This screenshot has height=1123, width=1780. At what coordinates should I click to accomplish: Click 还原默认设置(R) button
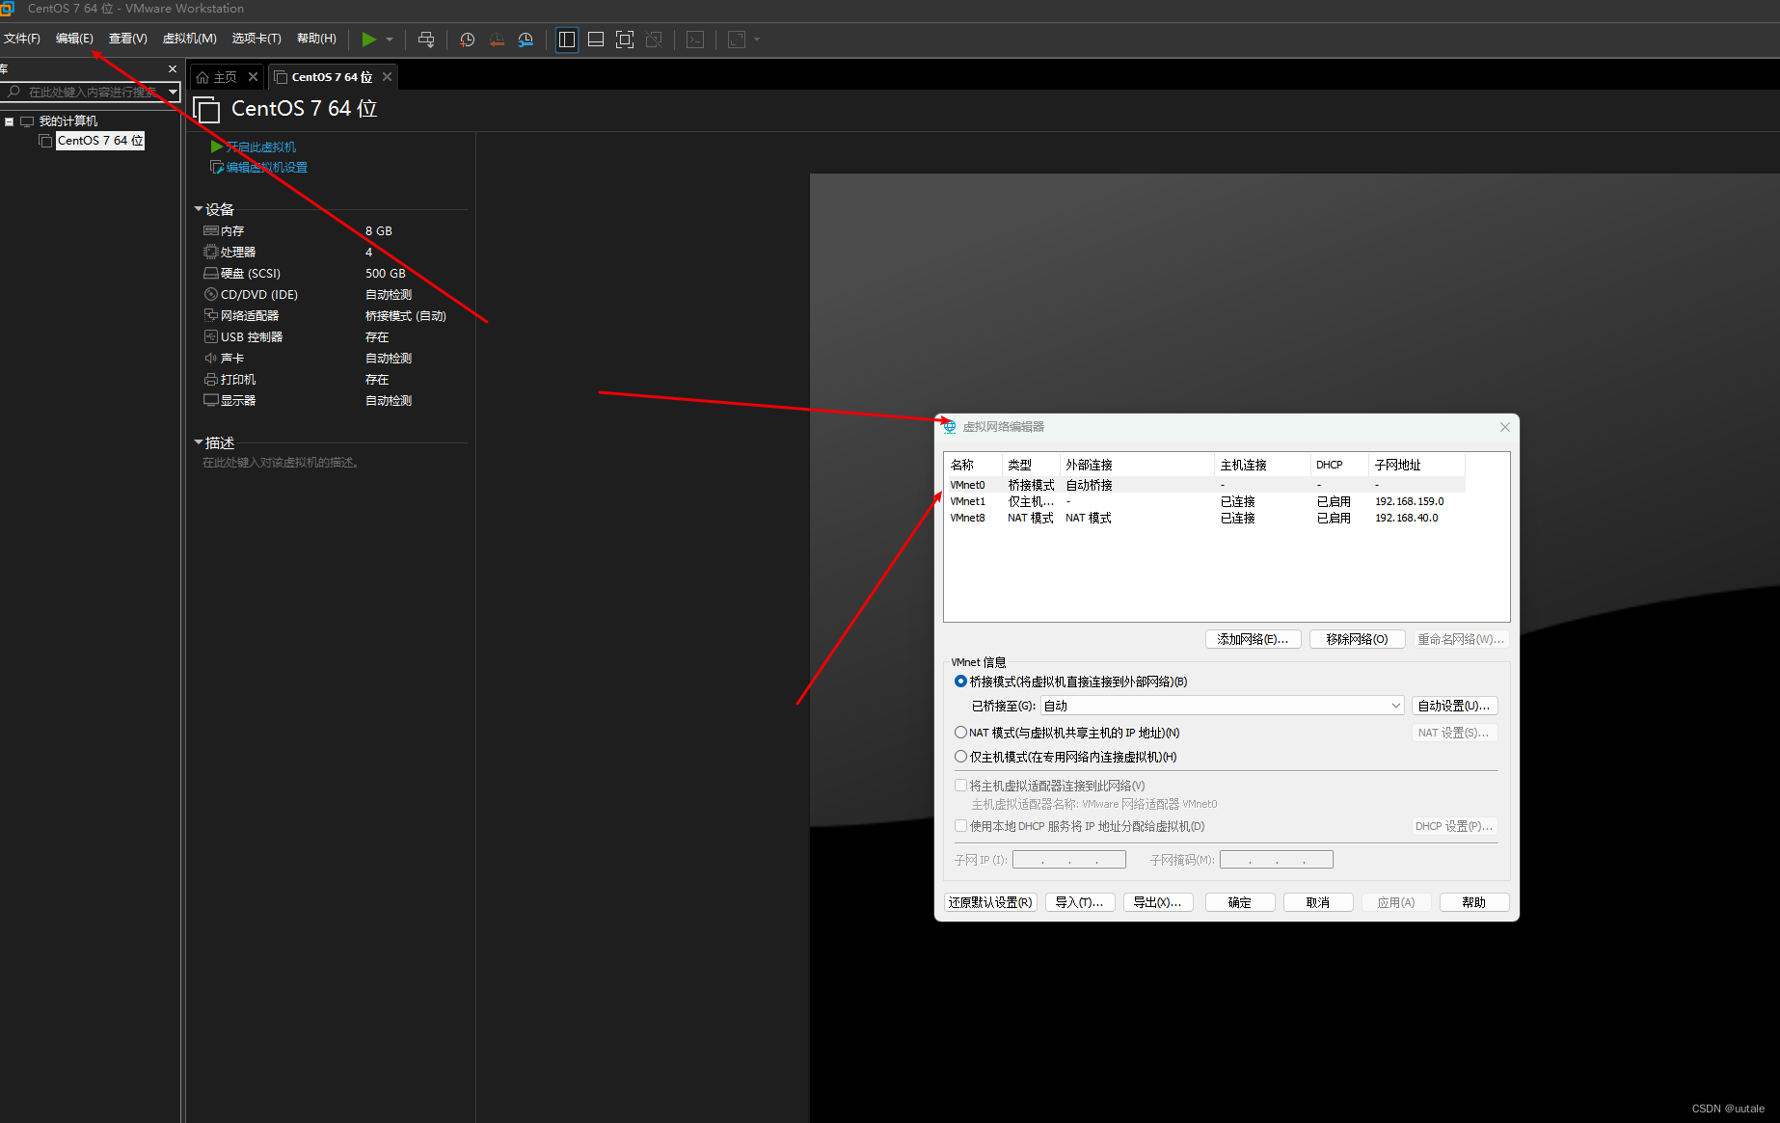[990, 902]
